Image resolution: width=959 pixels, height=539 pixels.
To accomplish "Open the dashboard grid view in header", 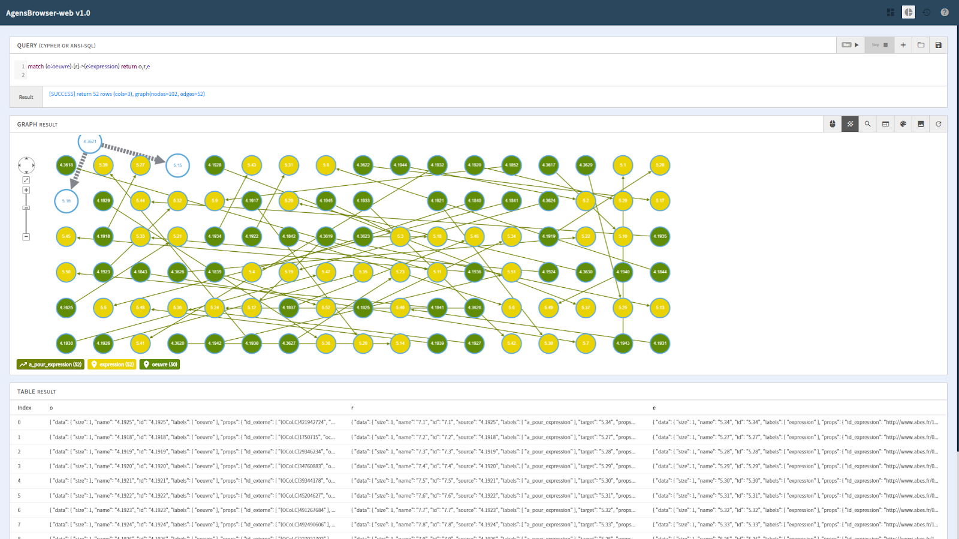I will [x=891, y=13].
